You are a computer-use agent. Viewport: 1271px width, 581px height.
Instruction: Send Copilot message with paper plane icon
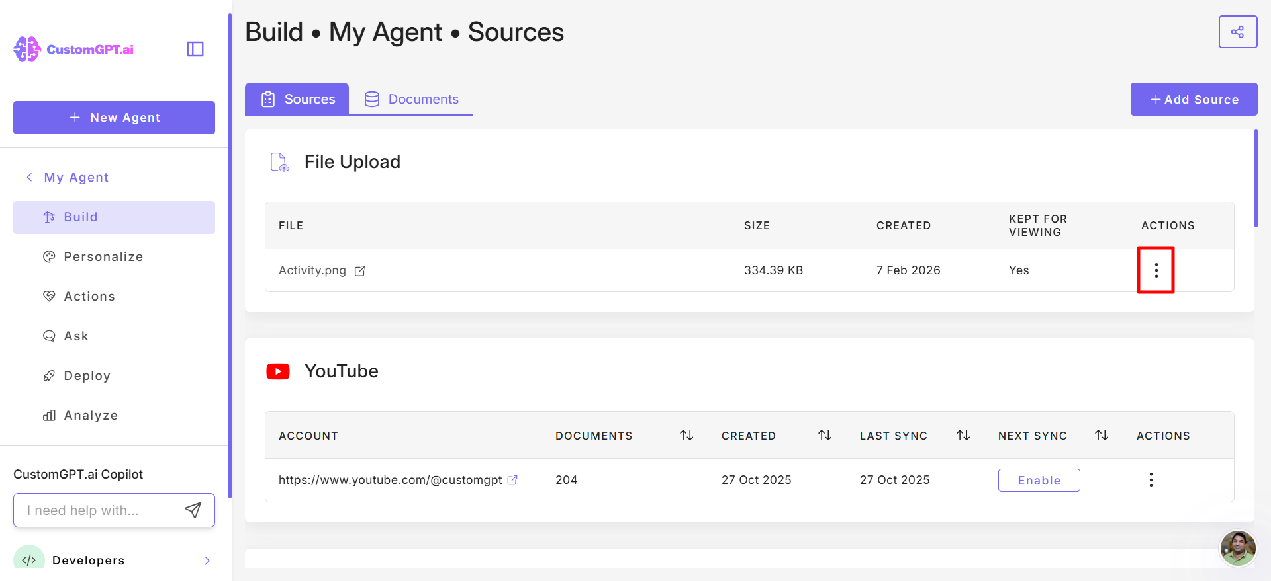[x=193, y=510]
